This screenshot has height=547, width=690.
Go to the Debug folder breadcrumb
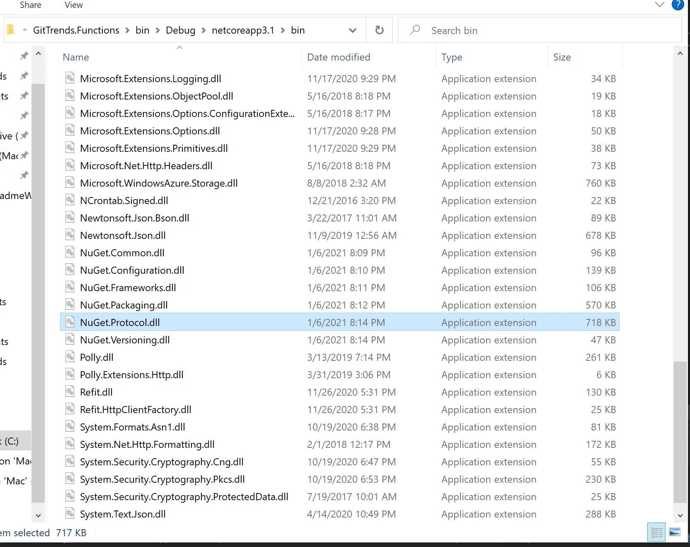[180, 30]
